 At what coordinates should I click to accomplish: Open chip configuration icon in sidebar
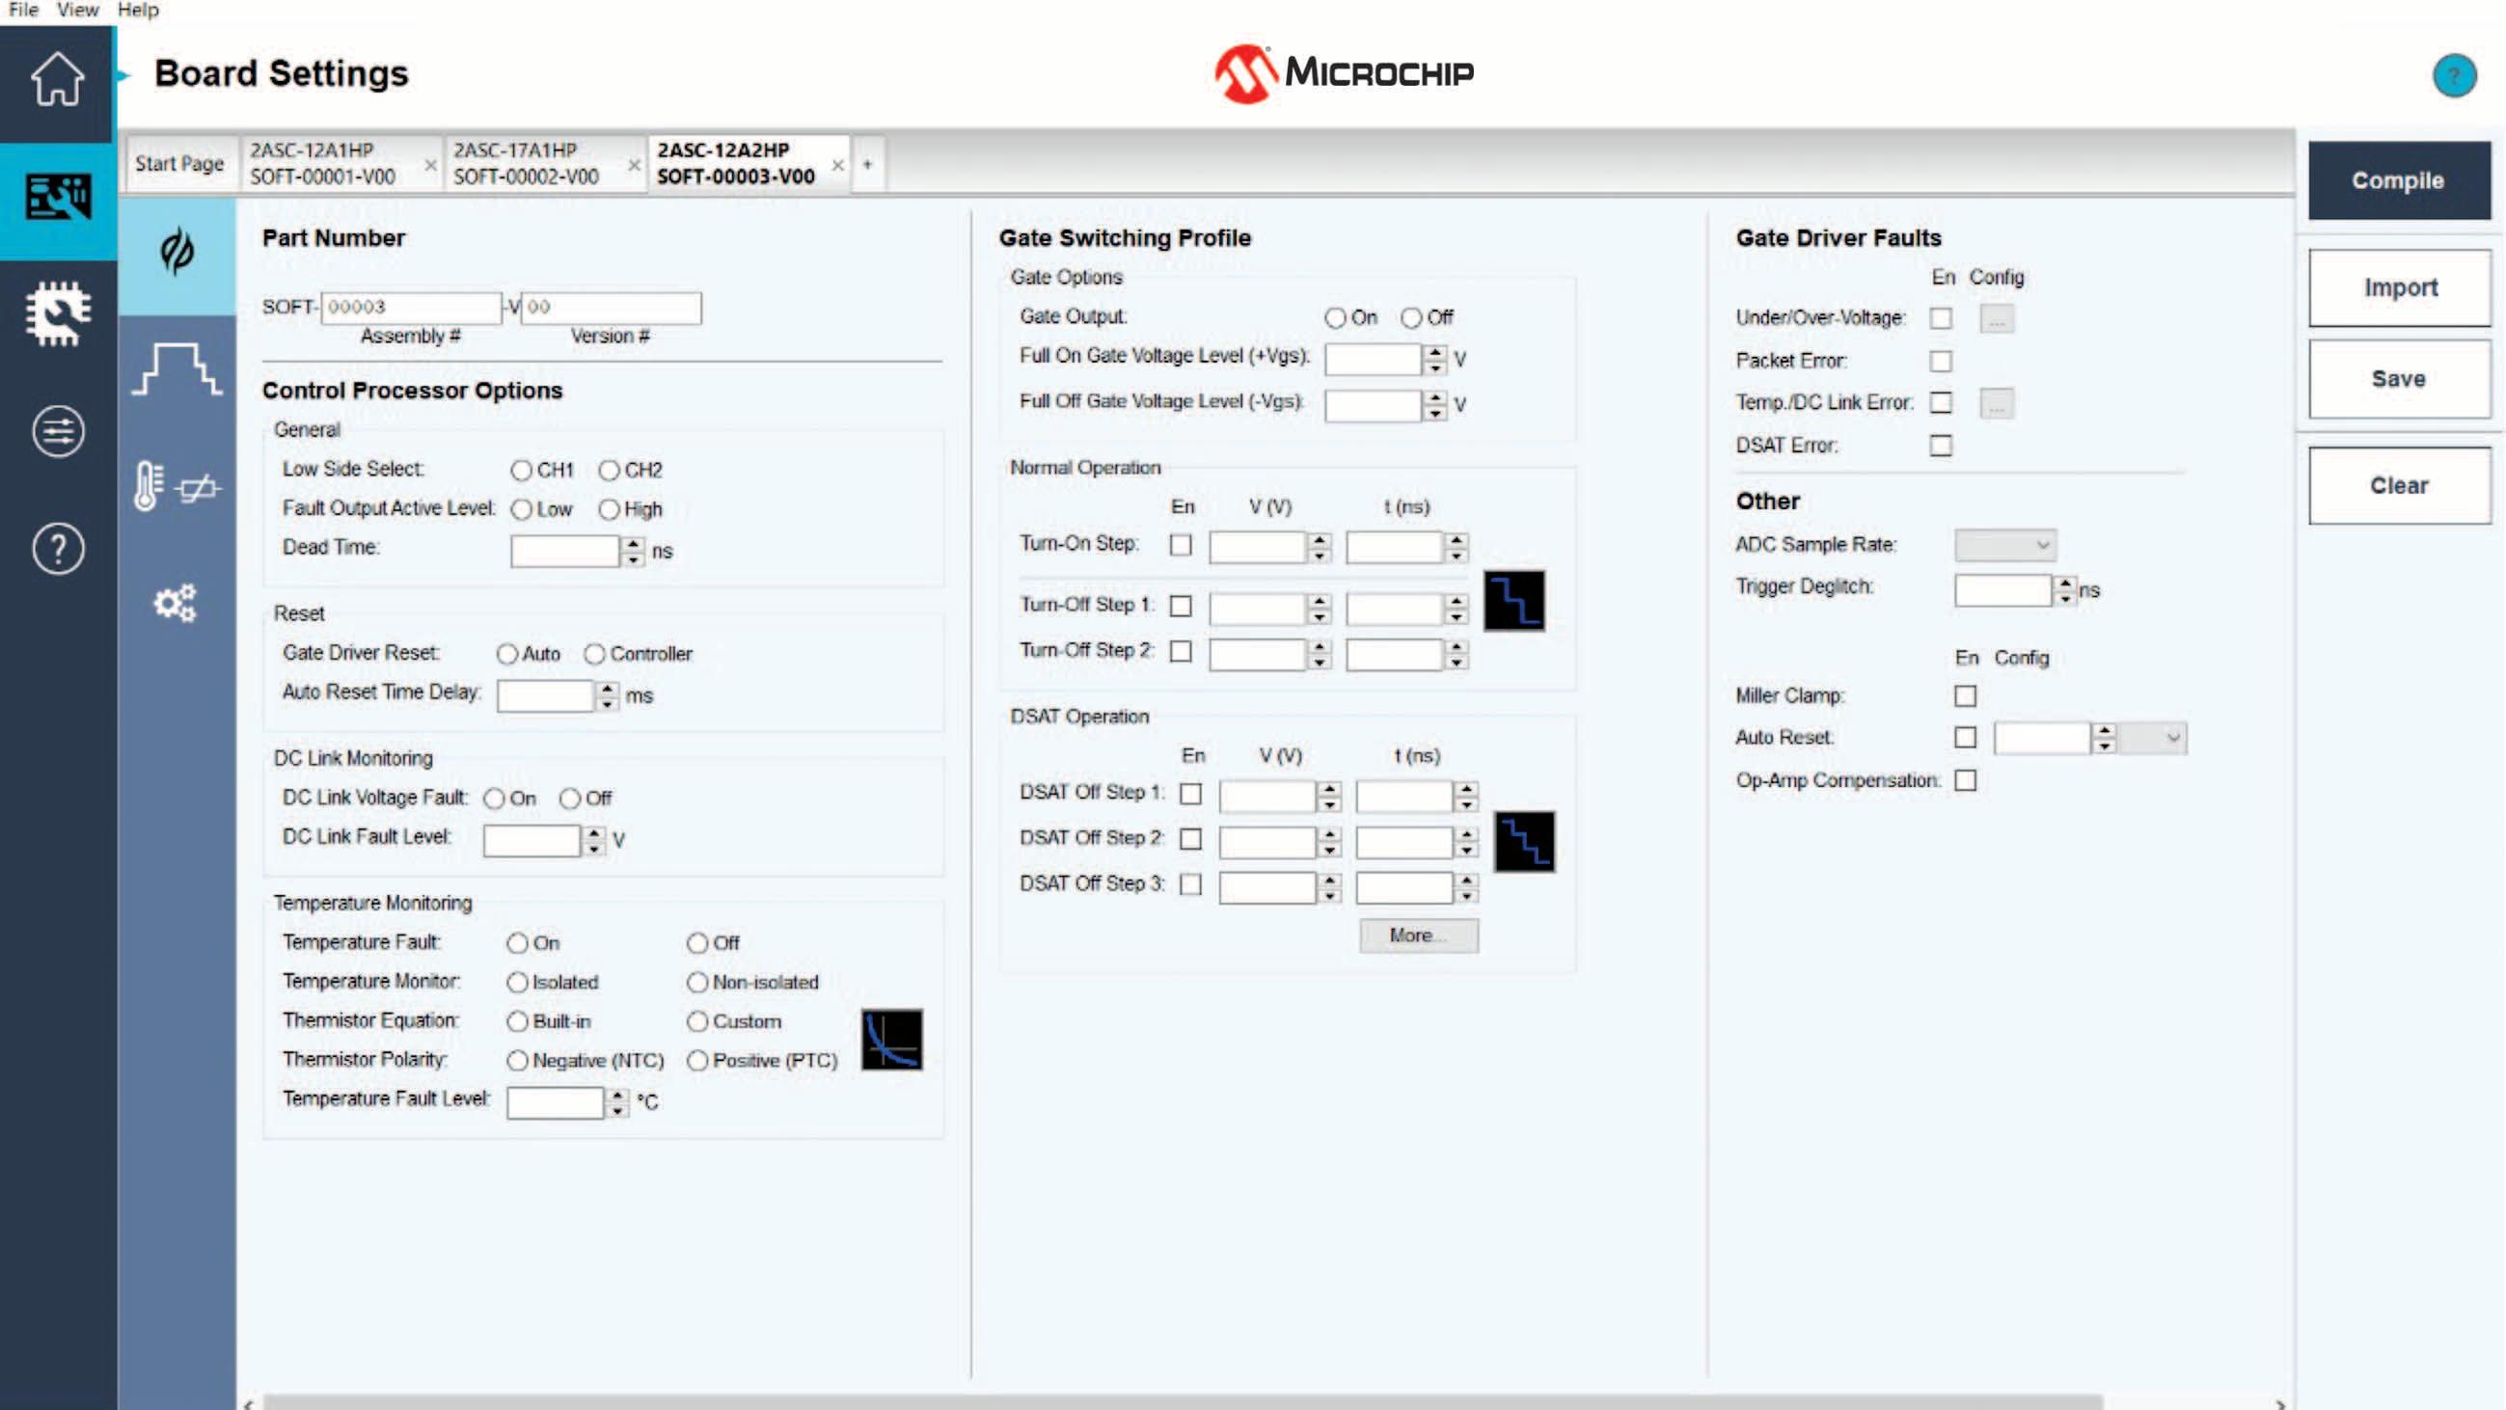[58, 313]
